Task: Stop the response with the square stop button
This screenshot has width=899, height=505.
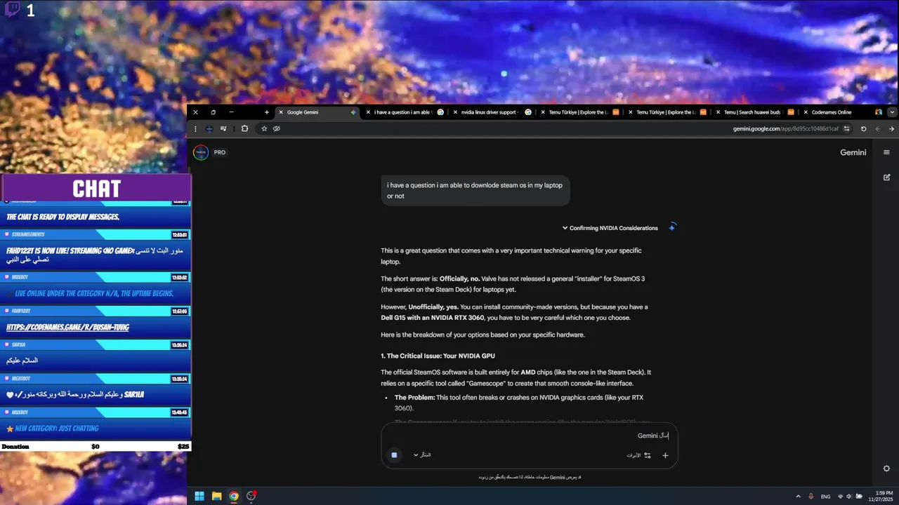Action: 394,455
